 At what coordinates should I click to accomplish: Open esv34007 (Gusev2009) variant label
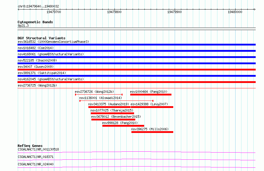[36, 67]
